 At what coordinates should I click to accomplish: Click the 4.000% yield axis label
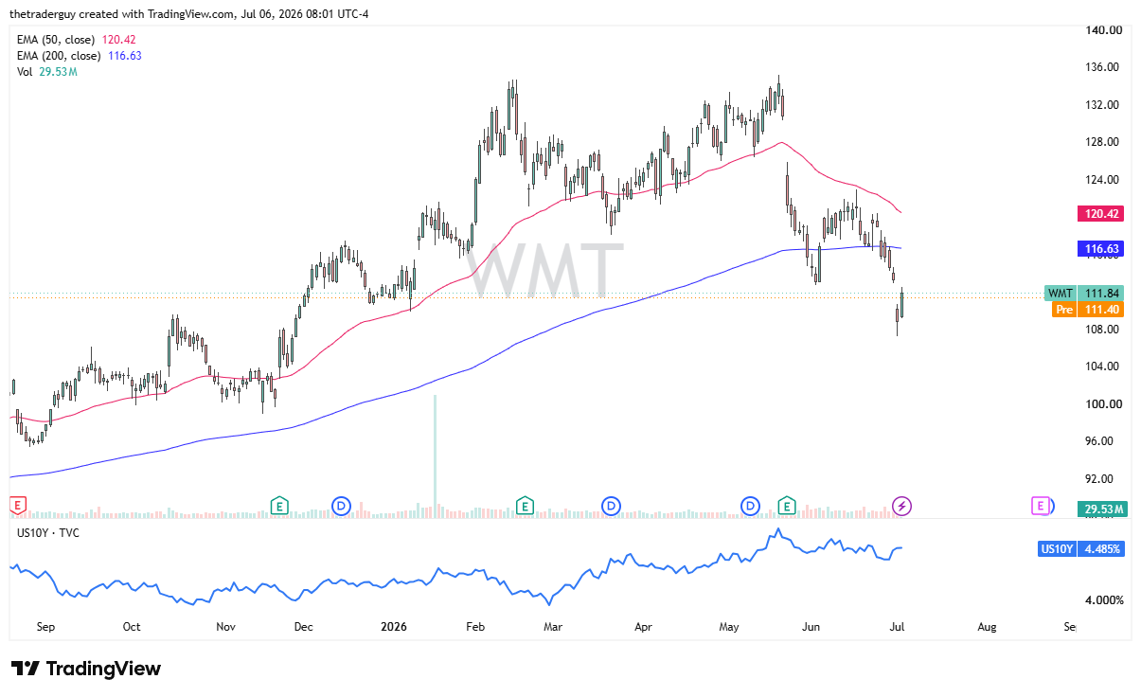[1104, 600]
